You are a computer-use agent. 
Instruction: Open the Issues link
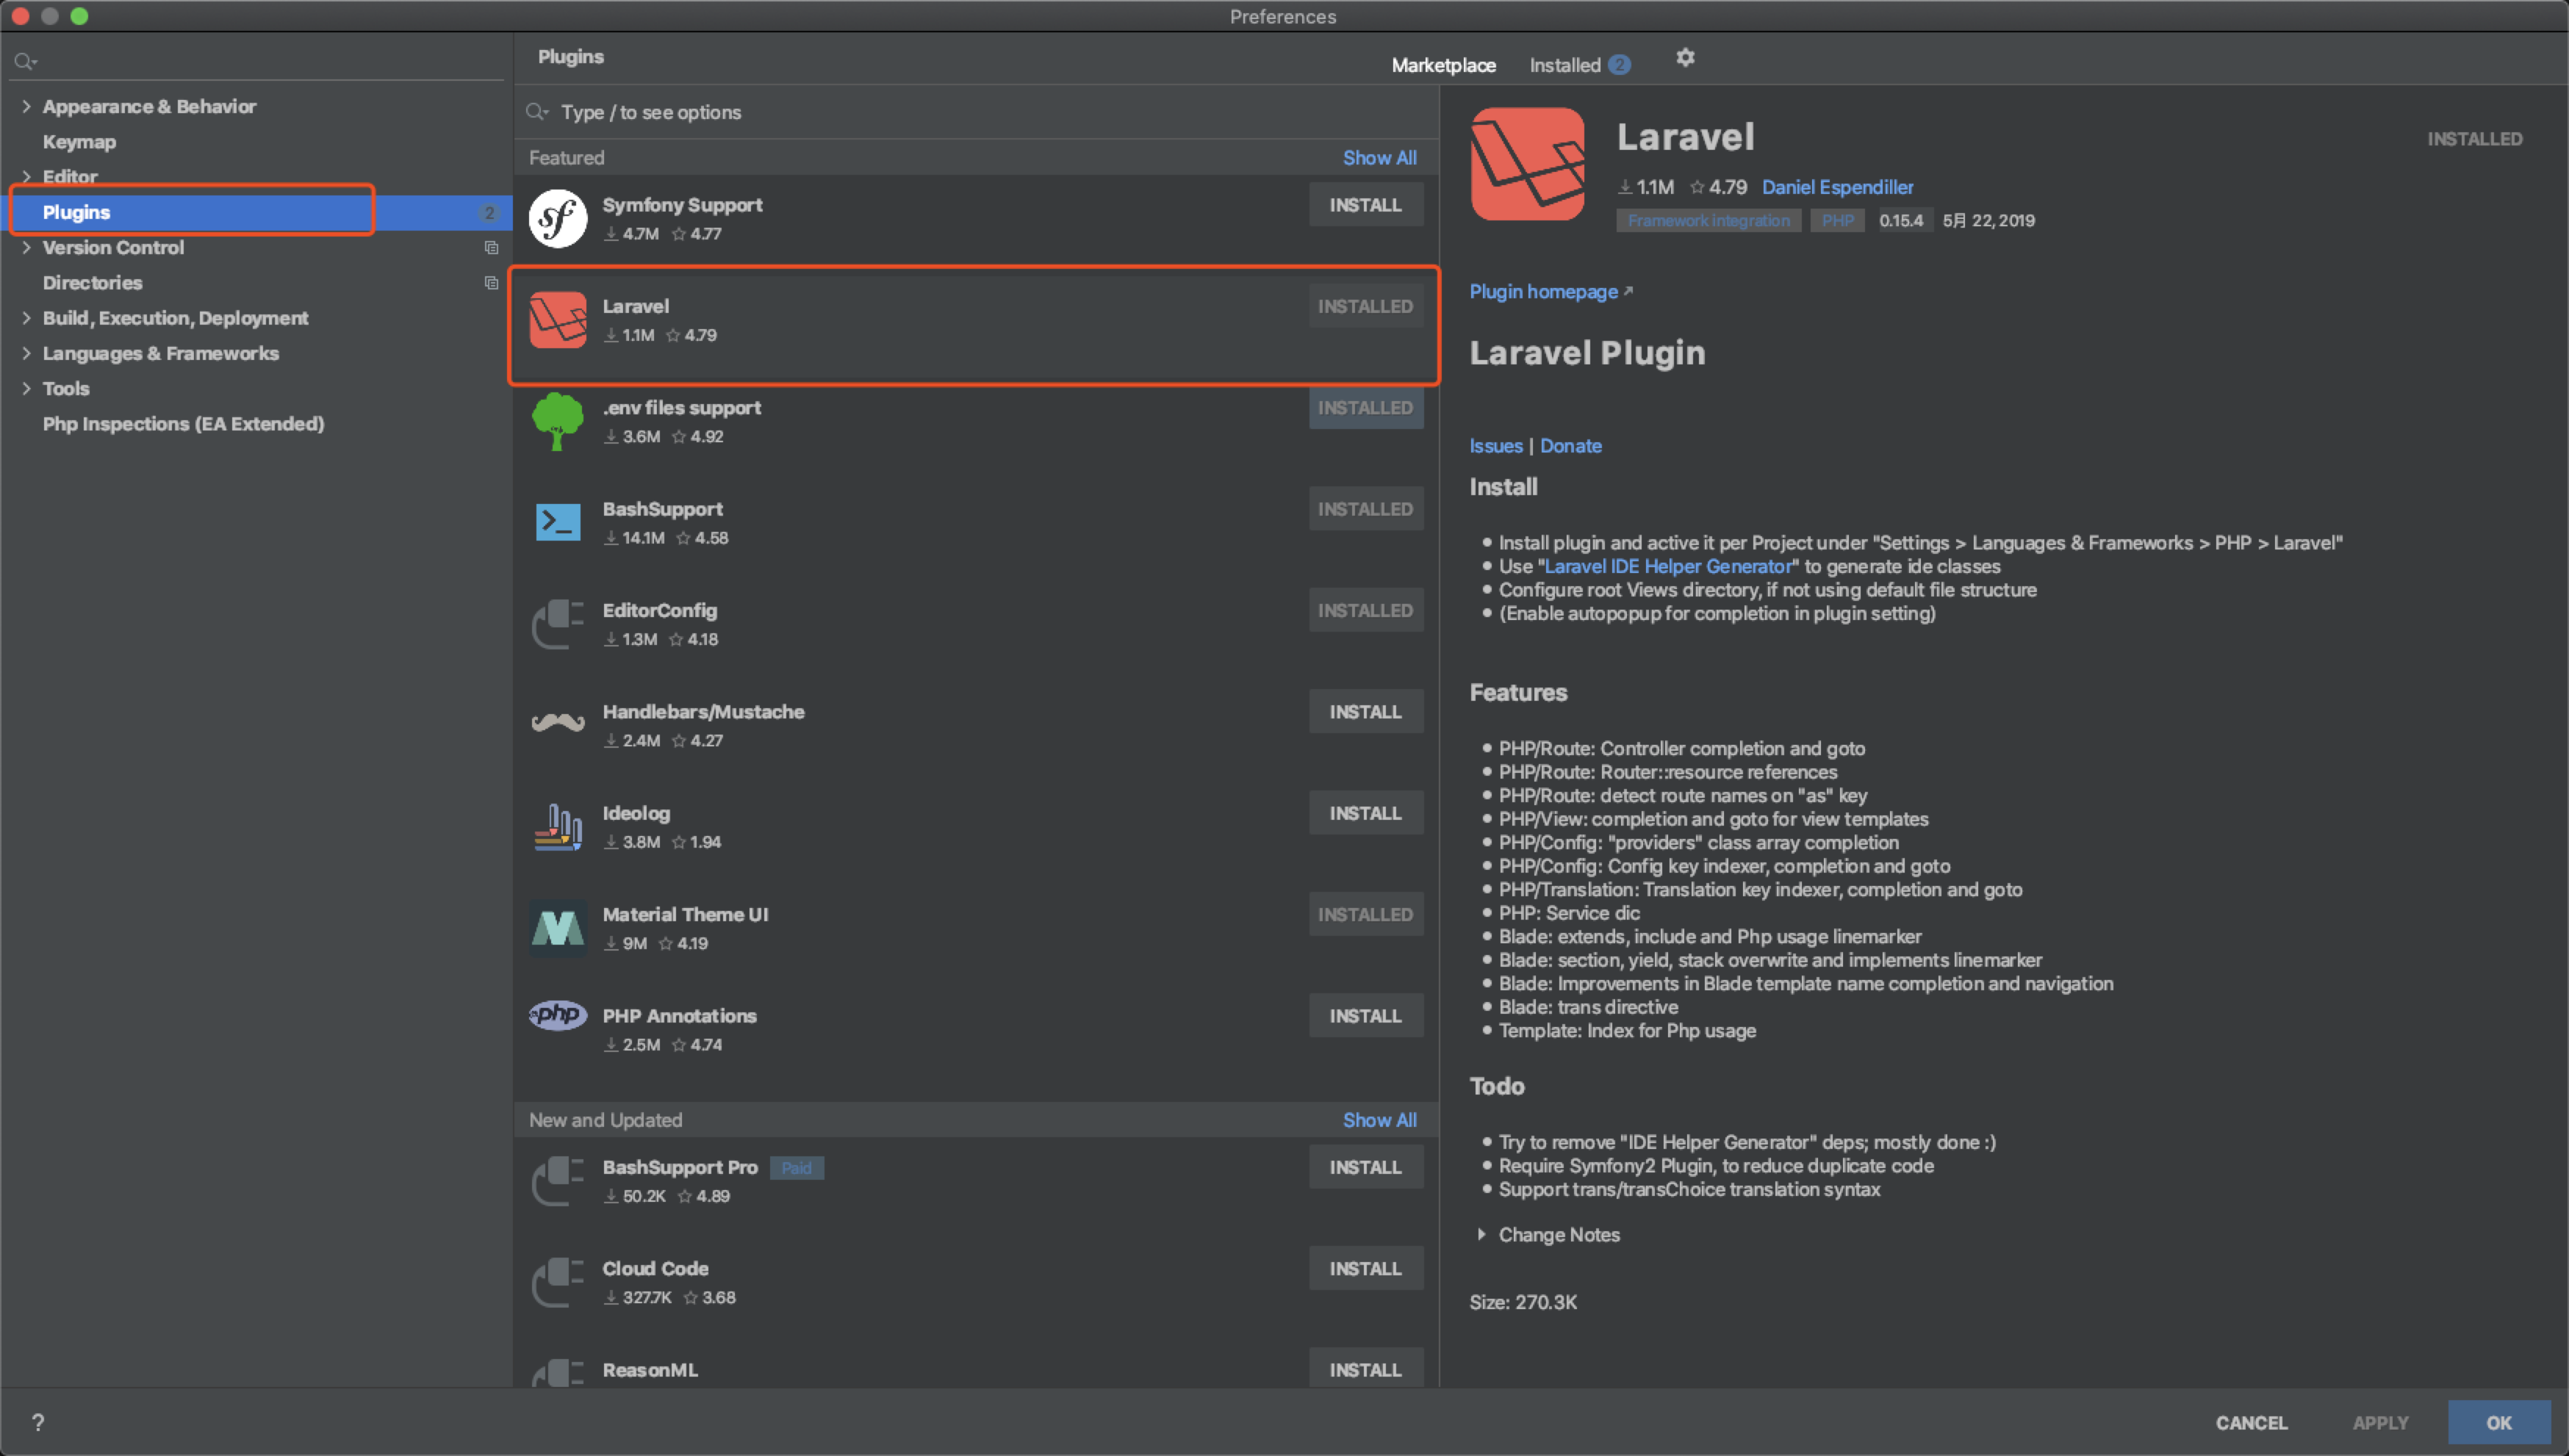coord(1495,446)
